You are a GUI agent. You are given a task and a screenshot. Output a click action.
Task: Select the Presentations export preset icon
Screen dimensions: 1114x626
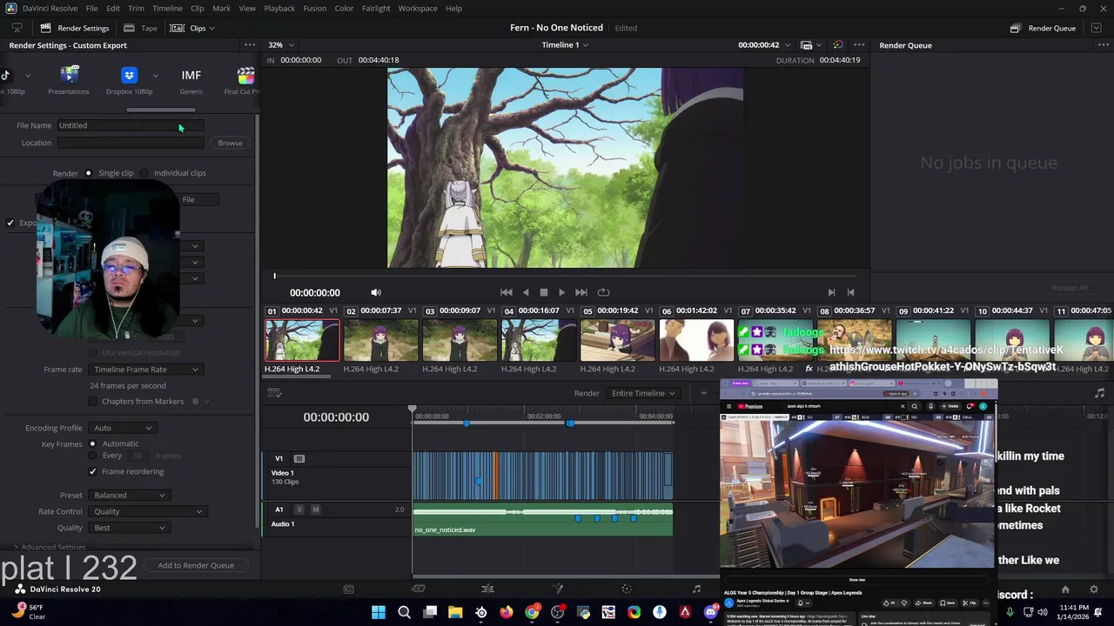[69, 76]
